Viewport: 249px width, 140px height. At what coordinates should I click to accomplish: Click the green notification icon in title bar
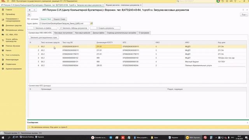[x=218, y=1]
